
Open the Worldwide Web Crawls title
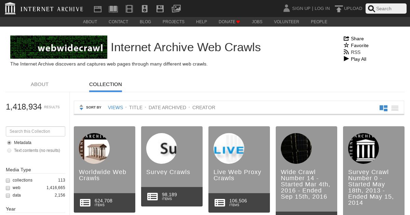(x=102, y=175)
